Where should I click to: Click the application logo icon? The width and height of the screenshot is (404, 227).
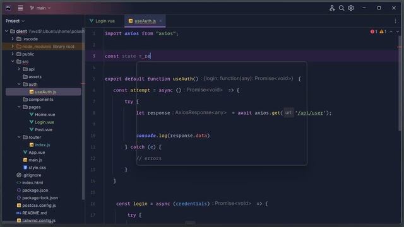pyautogui.click(x=8, y=8)
